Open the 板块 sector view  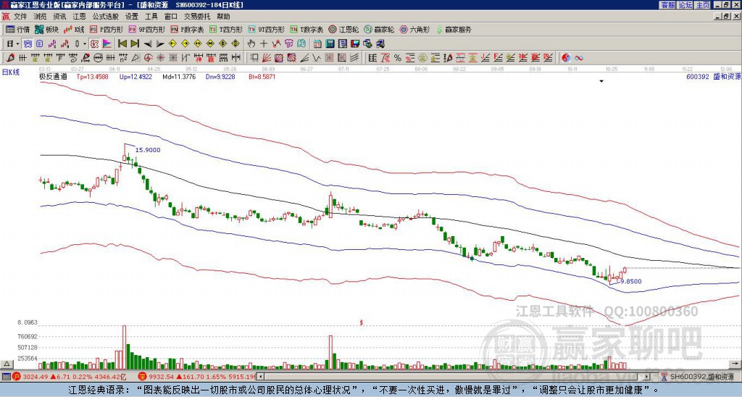pos(46,29)
